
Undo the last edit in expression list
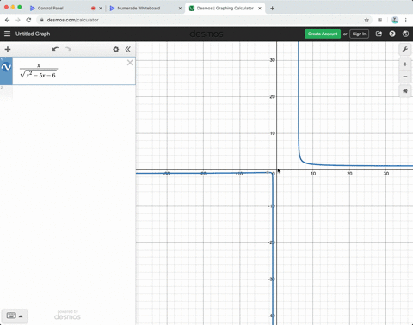55,49
